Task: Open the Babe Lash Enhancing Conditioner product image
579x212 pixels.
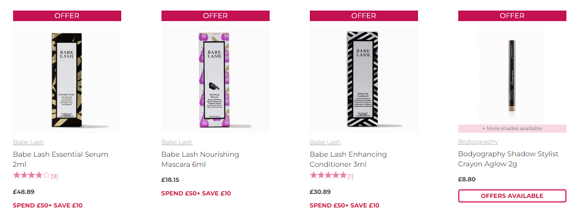Action: point(364,79)
